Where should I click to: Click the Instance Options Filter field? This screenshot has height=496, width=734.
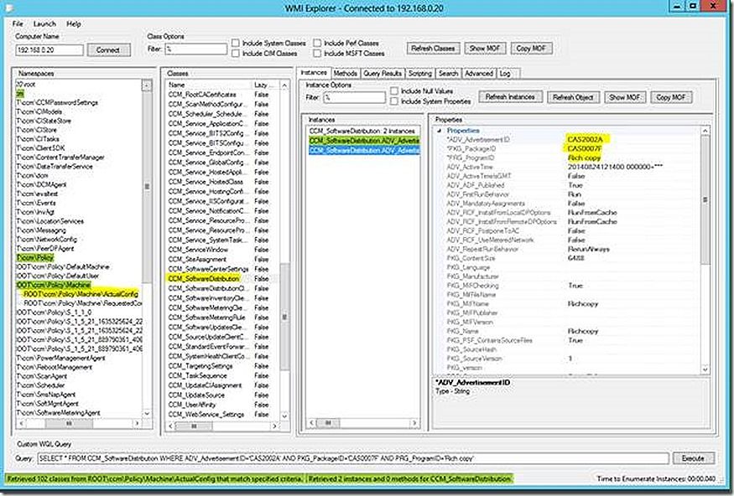click(354, 97)
